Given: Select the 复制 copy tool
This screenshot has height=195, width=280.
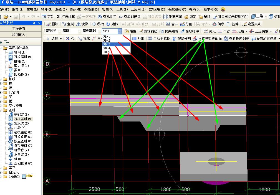Looking at the screenshot, I should 68,24.
